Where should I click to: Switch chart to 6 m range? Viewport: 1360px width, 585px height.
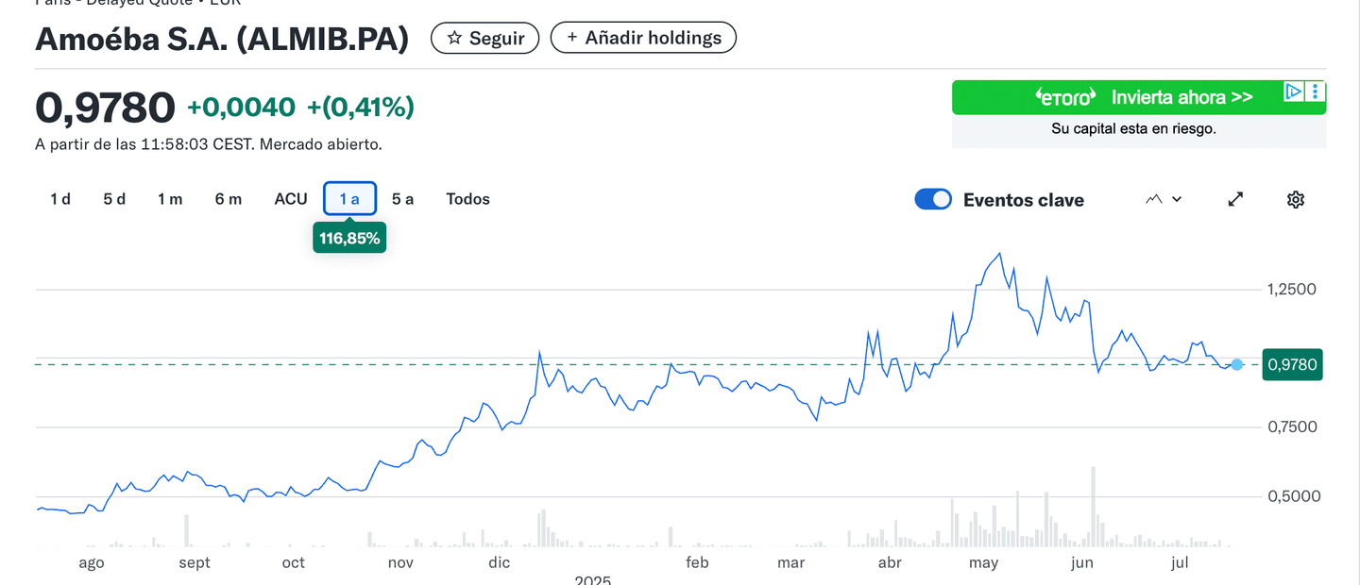pos(228,199)
